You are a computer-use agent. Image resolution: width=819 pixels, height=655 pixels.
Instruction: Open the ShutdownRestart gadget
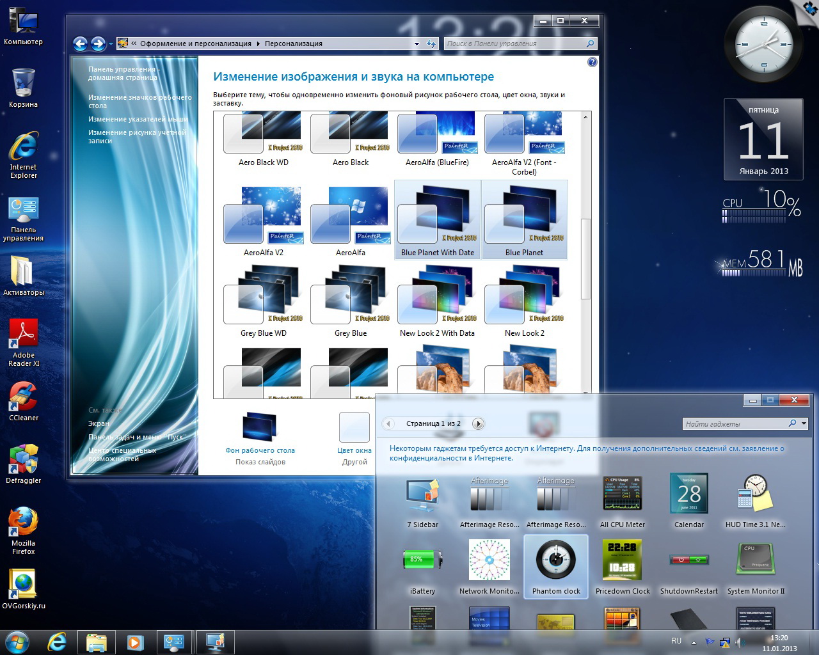tap(688, 561)
